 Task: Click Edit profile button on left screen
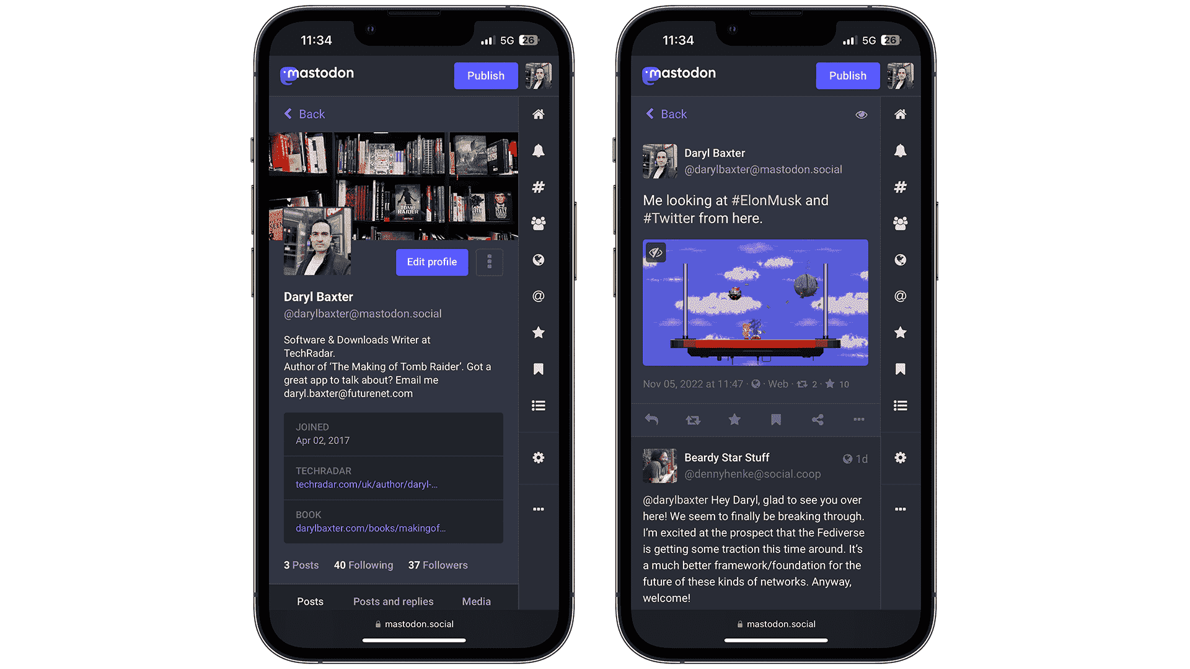[x=431, y=261]
